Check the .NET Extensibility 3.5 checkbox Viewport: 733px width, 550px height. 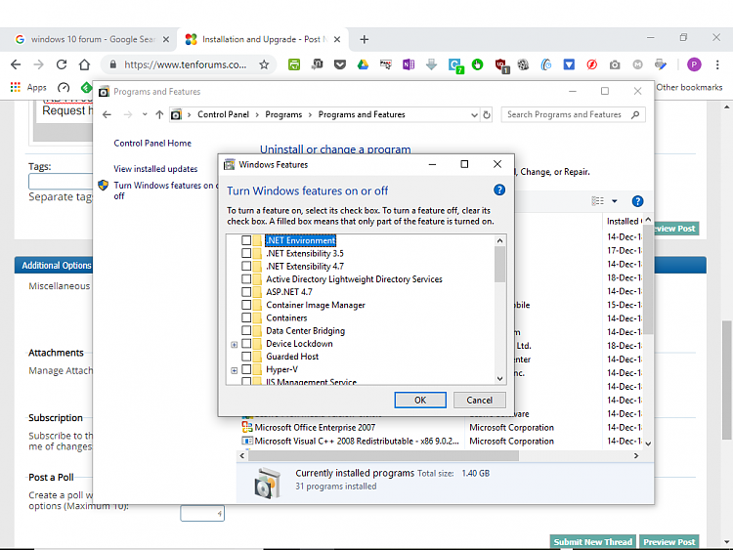[246, 253]
